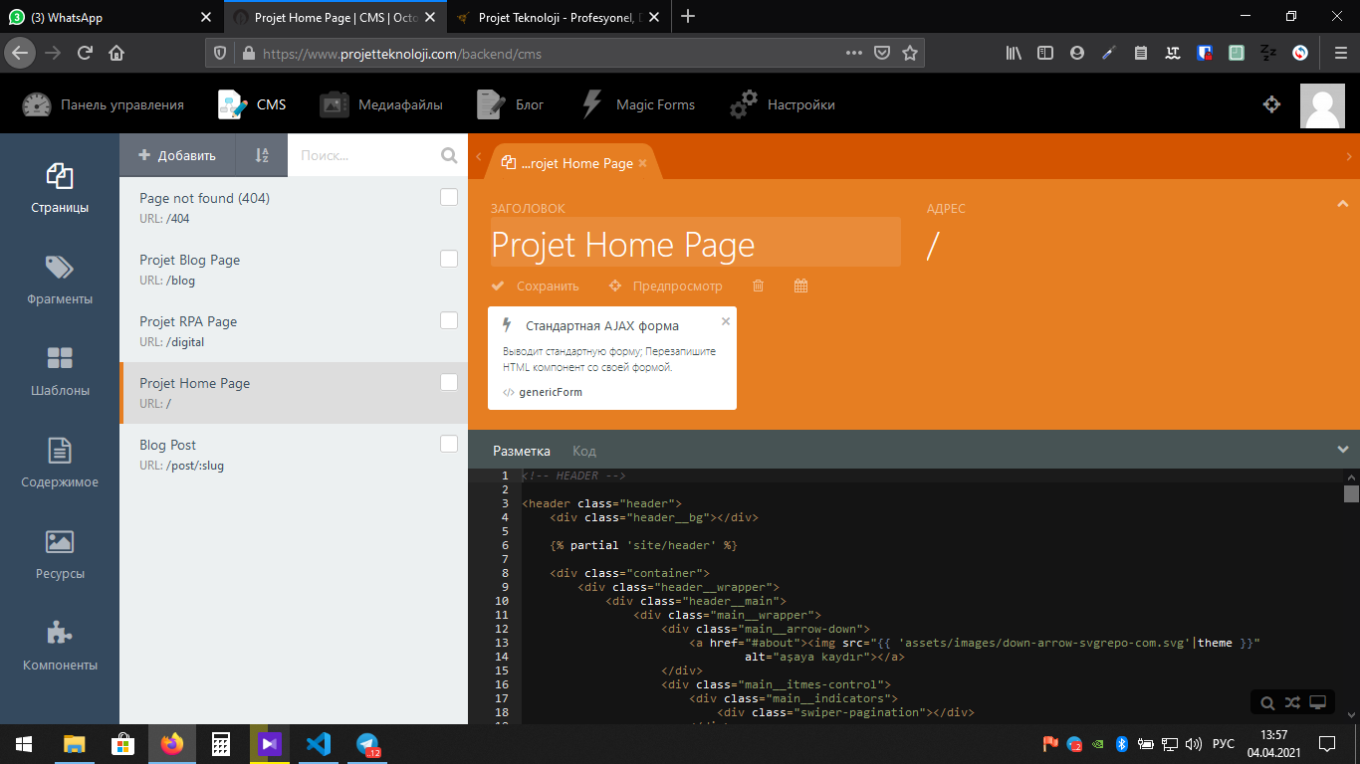Click the trash delete page icon

coord(759,286)
